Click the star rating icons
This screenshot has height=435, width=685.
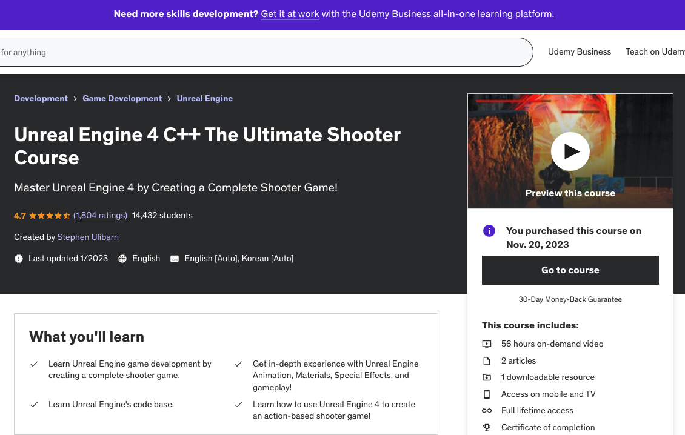coord(49,215)
